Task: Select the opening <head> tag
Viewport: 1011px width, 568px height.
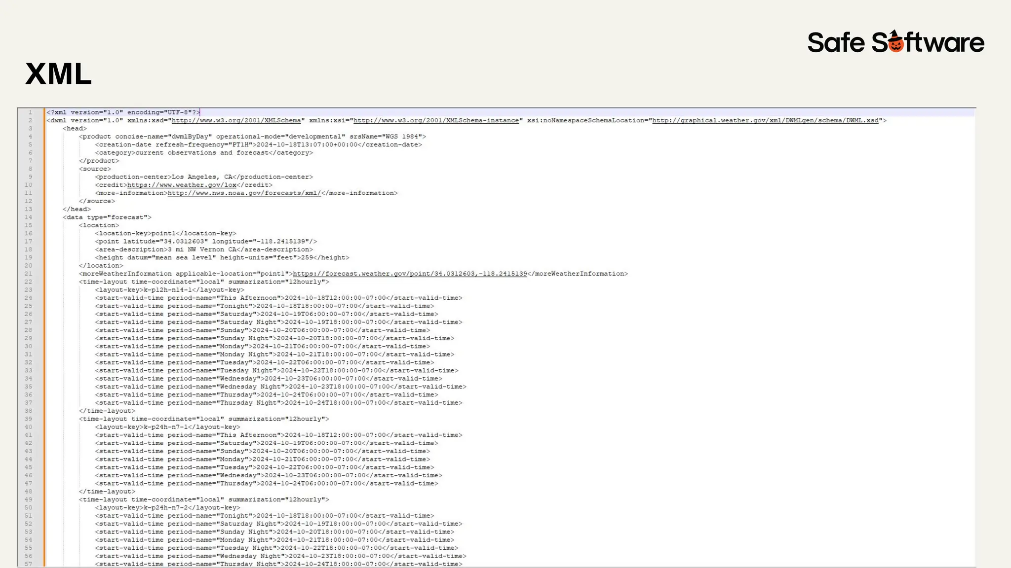Action: pyautogui.click(x=75, y=129)
